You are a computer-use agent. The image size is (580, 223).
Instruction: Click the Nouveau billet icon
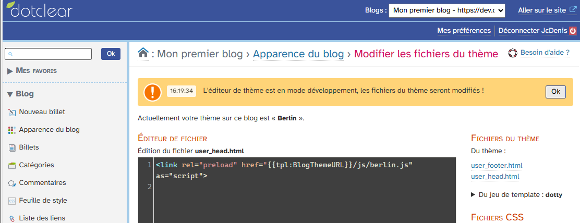(12, 112)
